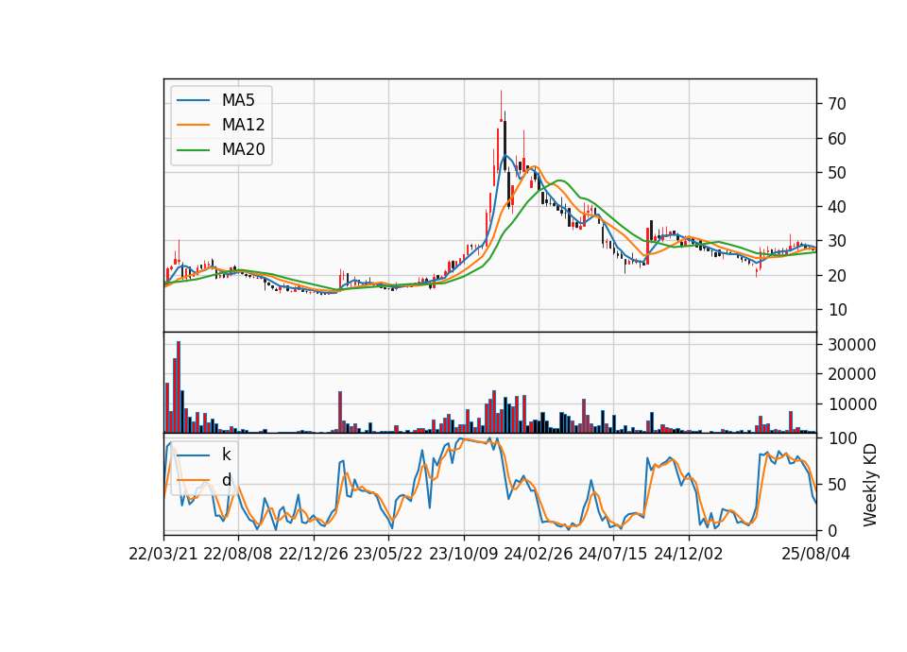Click the Weekly KD axis label

pyautogui.click(x=869, y=485)
